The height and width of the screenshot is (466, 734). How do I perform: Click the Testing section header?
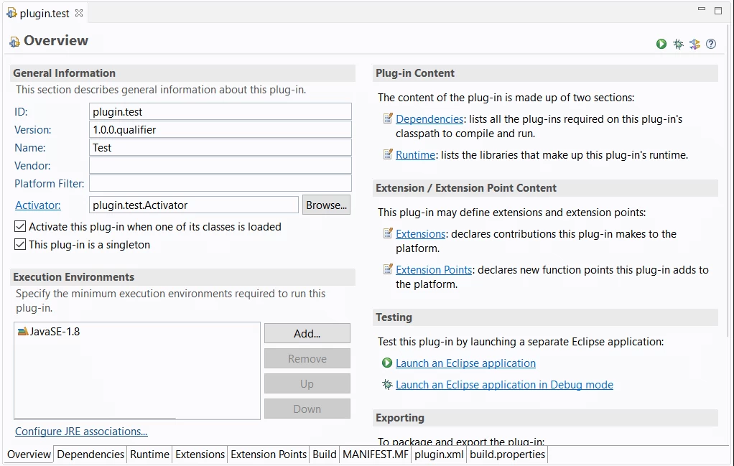(x=545, y=317)
